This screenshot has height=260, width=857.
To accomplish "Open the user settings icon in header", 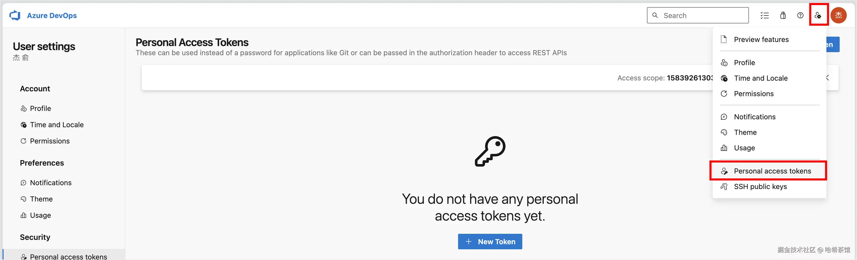I will point(818,15).
